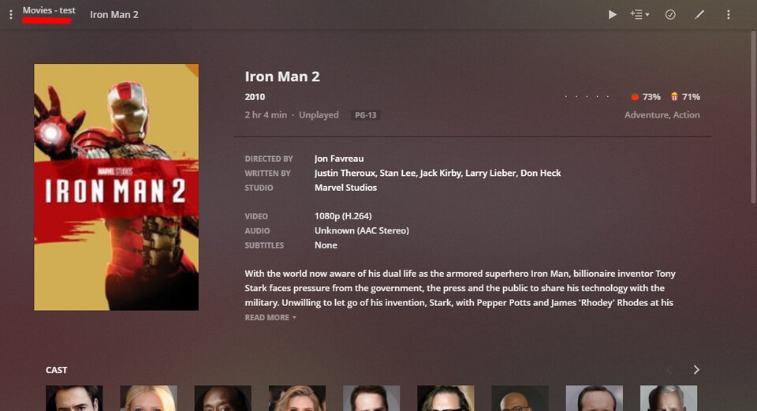Open the left vertical dots menu
Screen dimensions: 757x411
pyautogui.click(x=10, y=15)
